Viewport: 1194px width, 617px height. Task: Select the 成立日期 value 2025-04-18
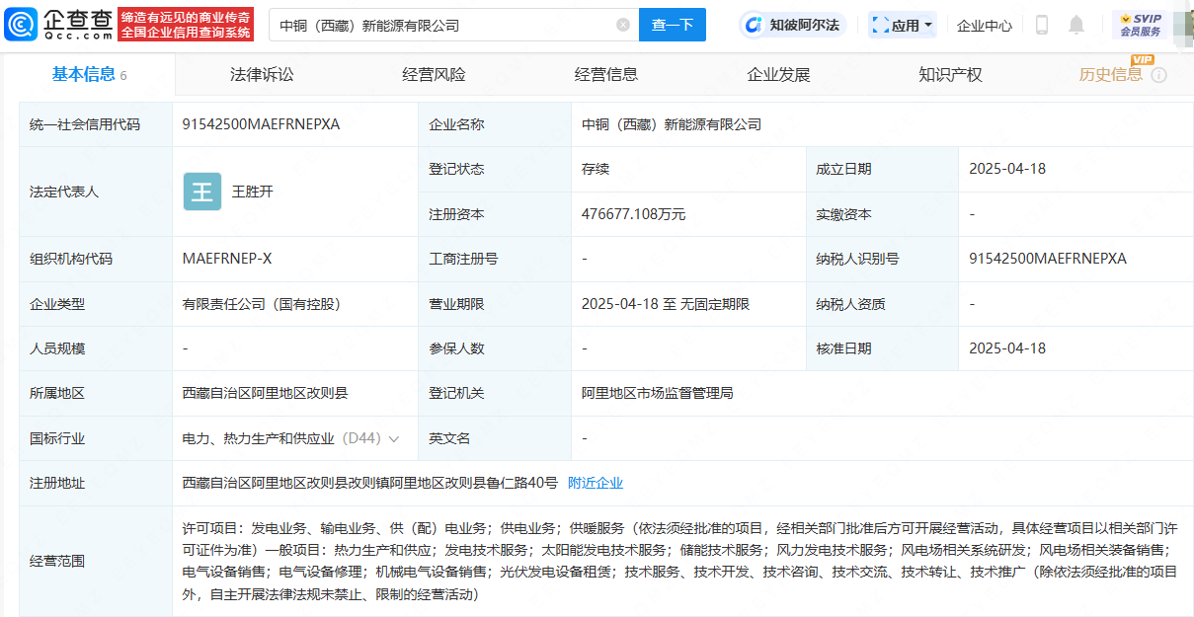1007,169
